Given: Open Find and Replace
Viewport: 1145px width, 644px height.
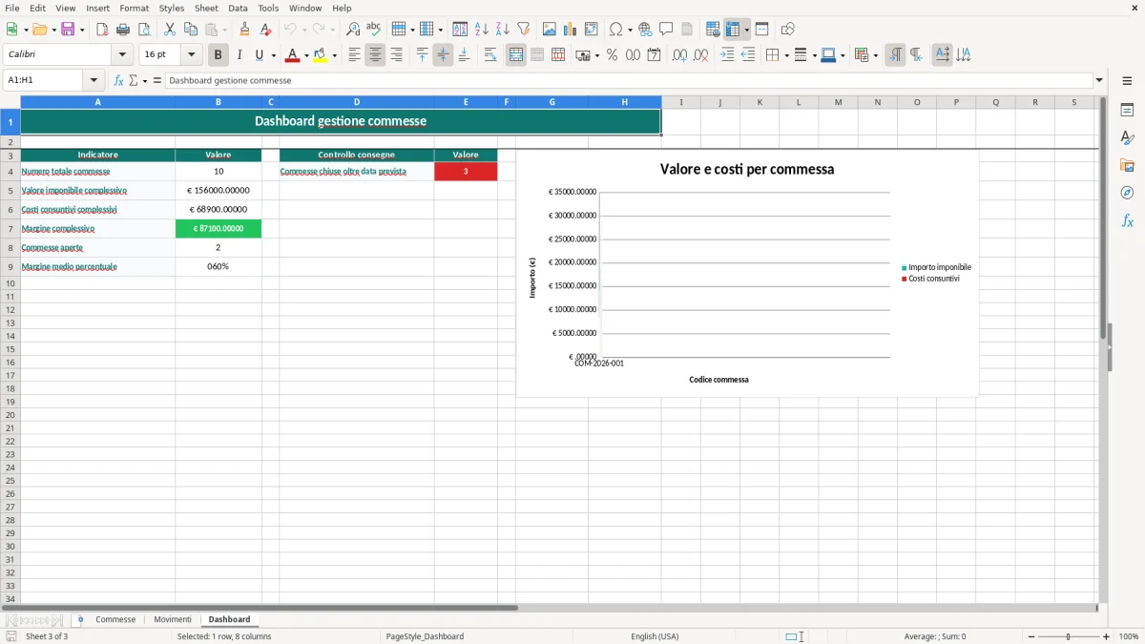Looking at the screenshot, I should pyautogui.click(x=353, y=30).
